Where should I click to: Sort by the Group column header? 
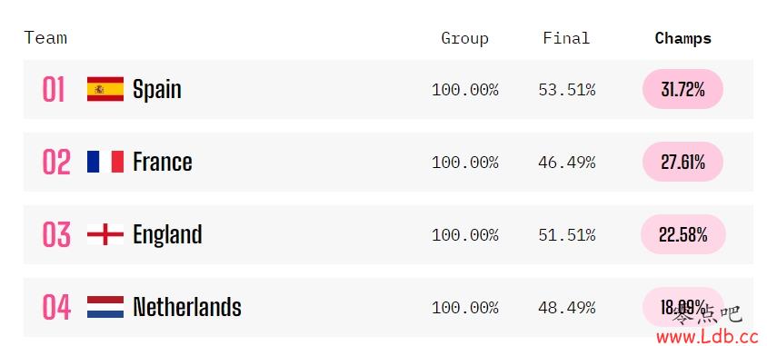pos(464,38)
